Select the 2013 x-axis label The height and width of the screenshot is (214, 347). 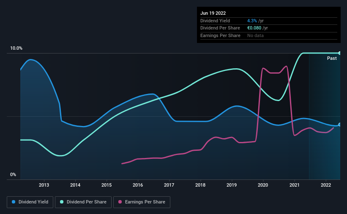pos(44,185)
